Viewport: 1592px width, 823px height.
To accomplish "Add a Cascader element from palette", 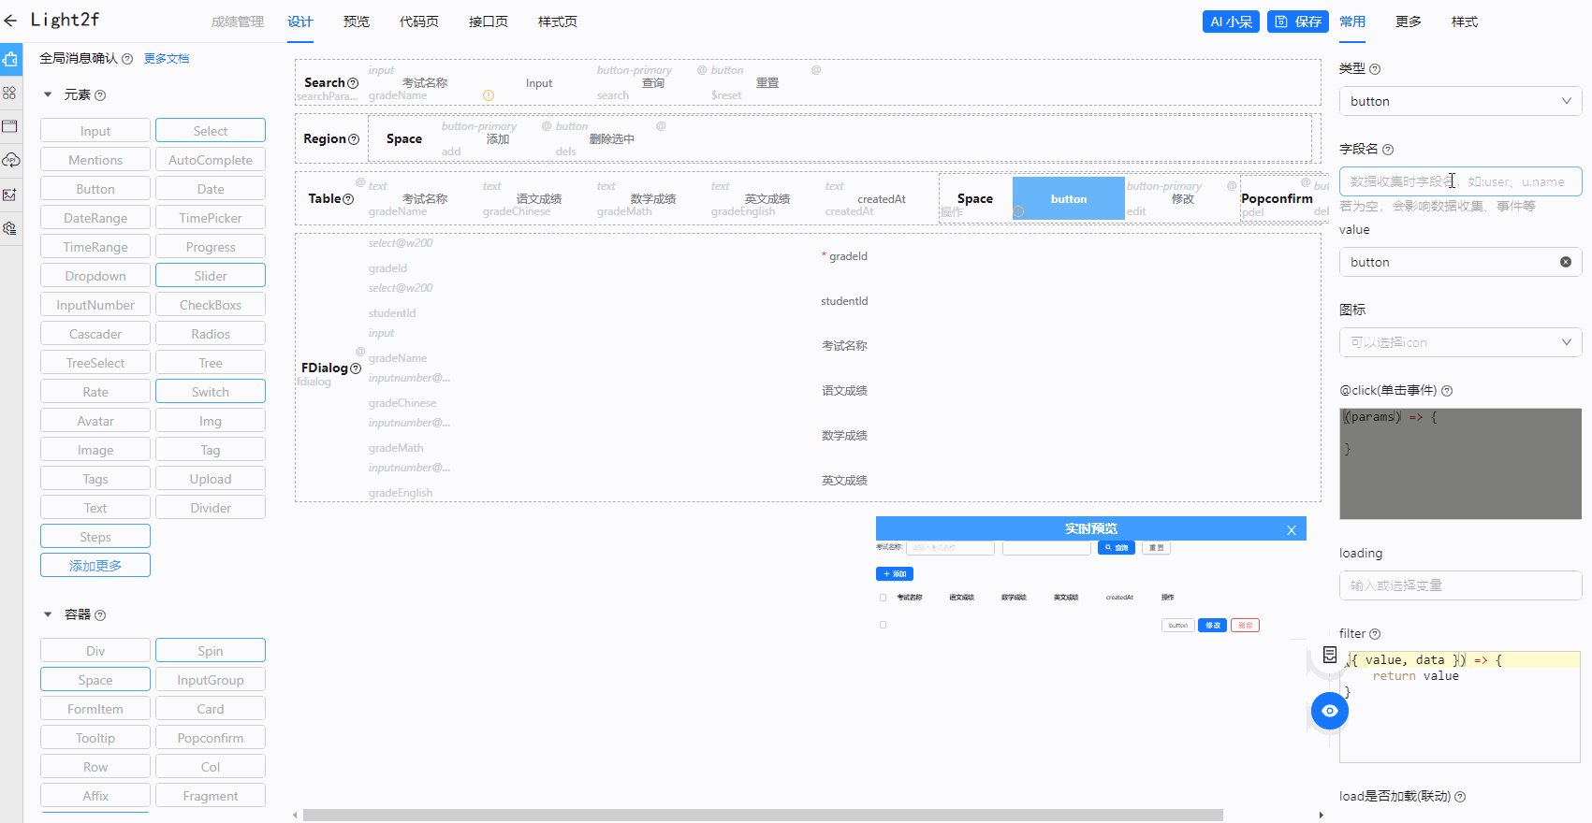I will [95, 334].
